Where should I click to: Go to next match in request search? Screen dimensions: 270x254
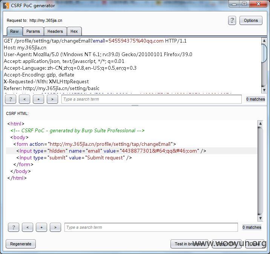pyautogui.click(x=52, y=99)
